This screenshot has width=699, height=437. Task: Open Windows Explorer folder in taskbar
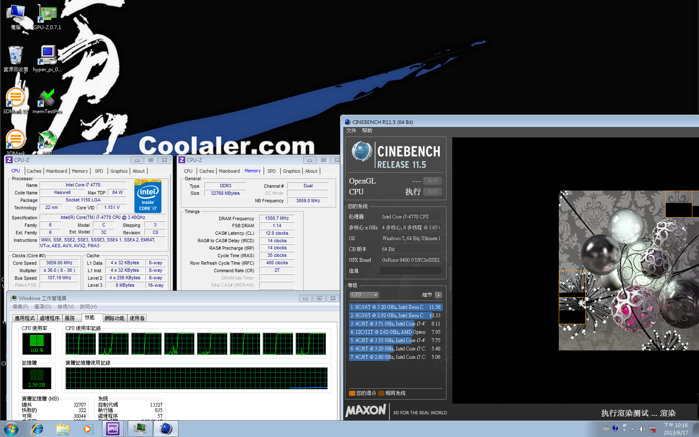tap(63, 429)
